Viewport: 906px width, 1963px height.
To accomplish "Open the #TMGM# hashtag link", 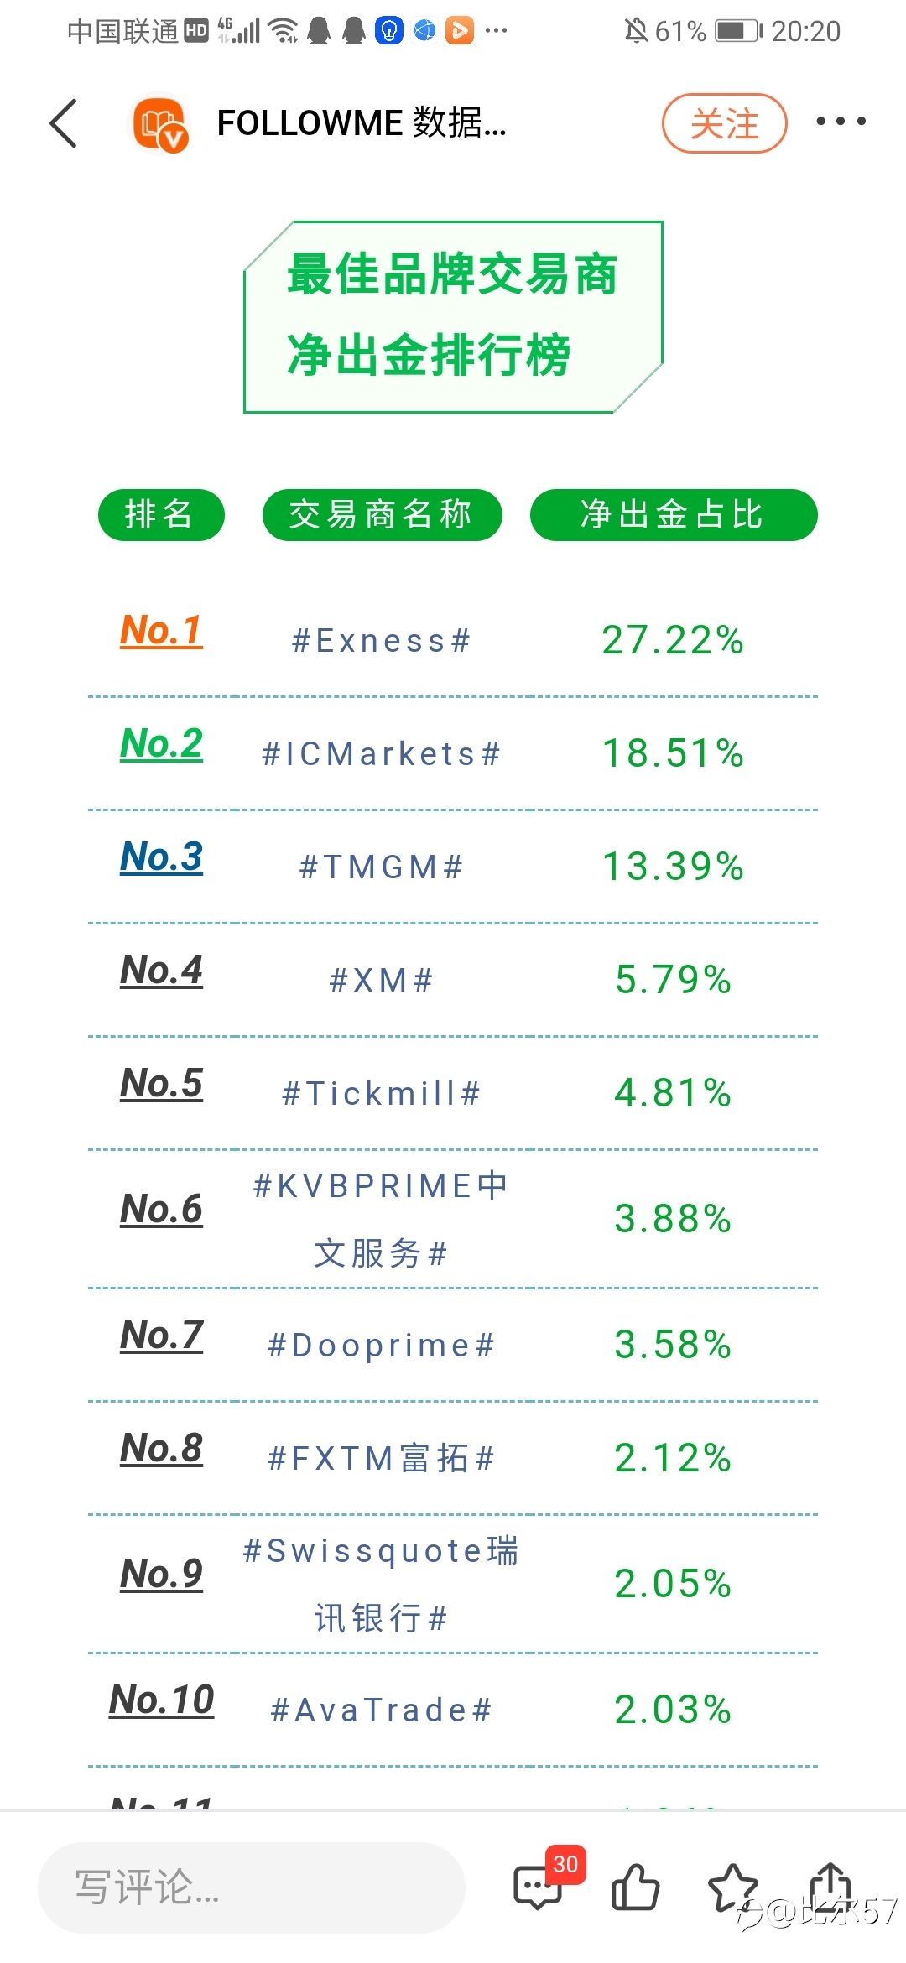I will [x=381, y=867].
